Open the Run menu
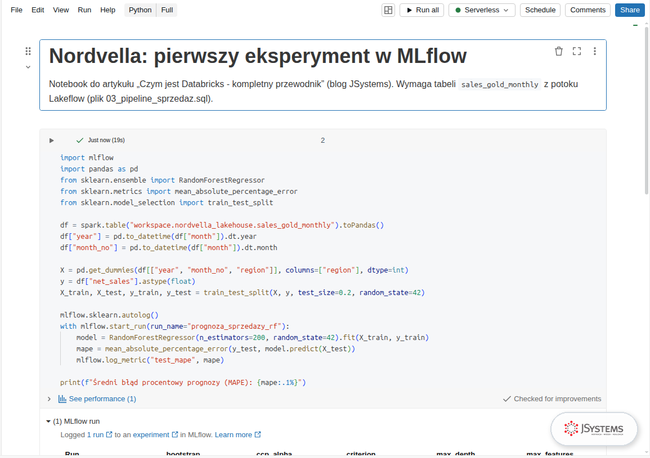 pos(84,10)
